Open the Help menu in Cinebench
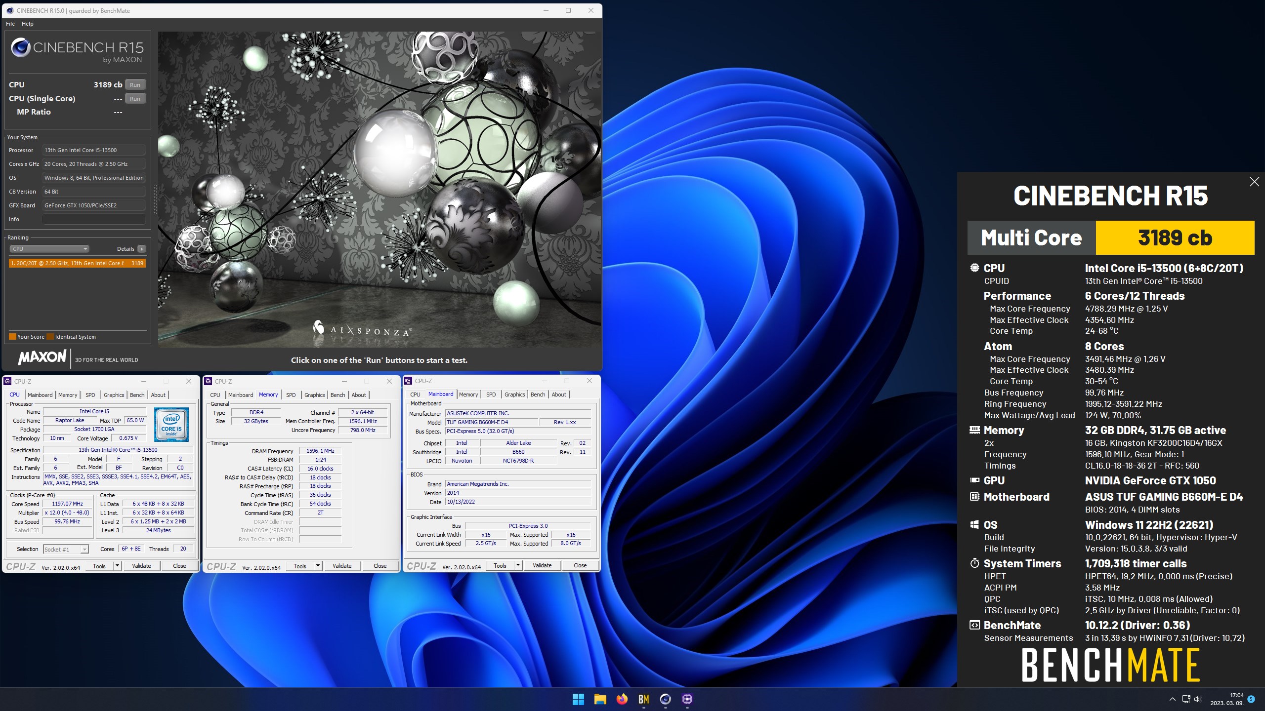 [28, 24]
